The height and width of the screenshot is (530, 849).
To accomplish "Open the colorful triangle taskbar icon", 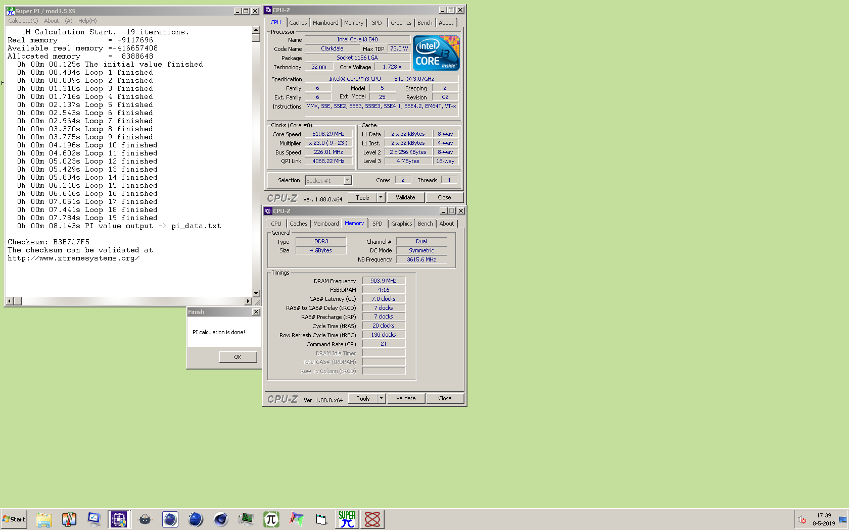I will tap(297, 519).
